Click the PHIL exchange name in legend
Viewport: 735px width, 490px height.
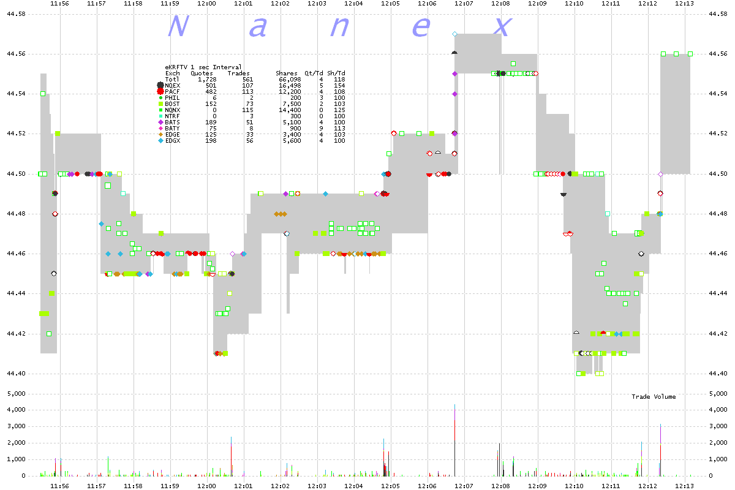click(x=173, y=97)
